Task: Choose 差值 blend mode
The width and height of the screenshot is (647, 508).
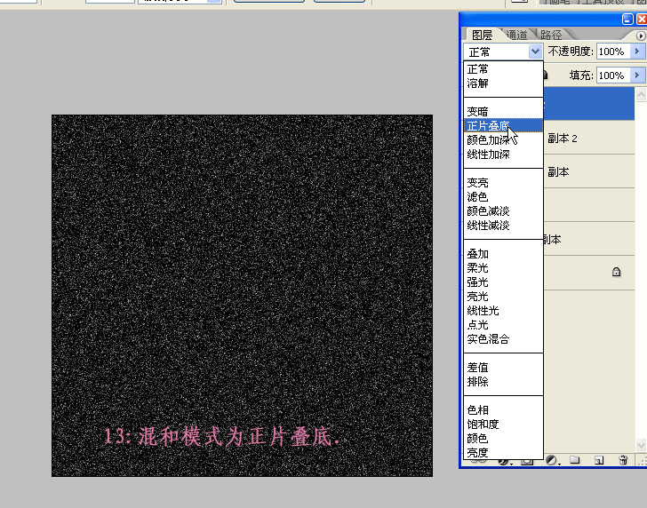Action: click(503, 367)
